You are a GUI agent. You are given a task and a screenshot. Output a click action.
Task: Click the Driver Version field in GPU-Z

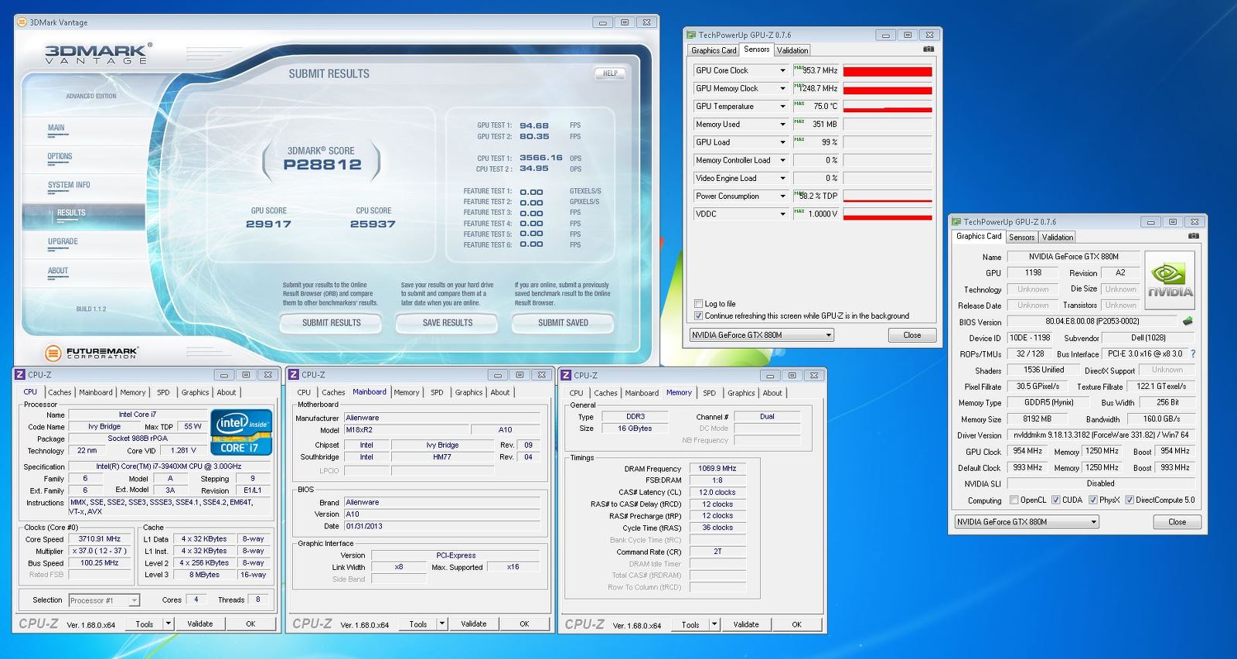coord(1101,435)
